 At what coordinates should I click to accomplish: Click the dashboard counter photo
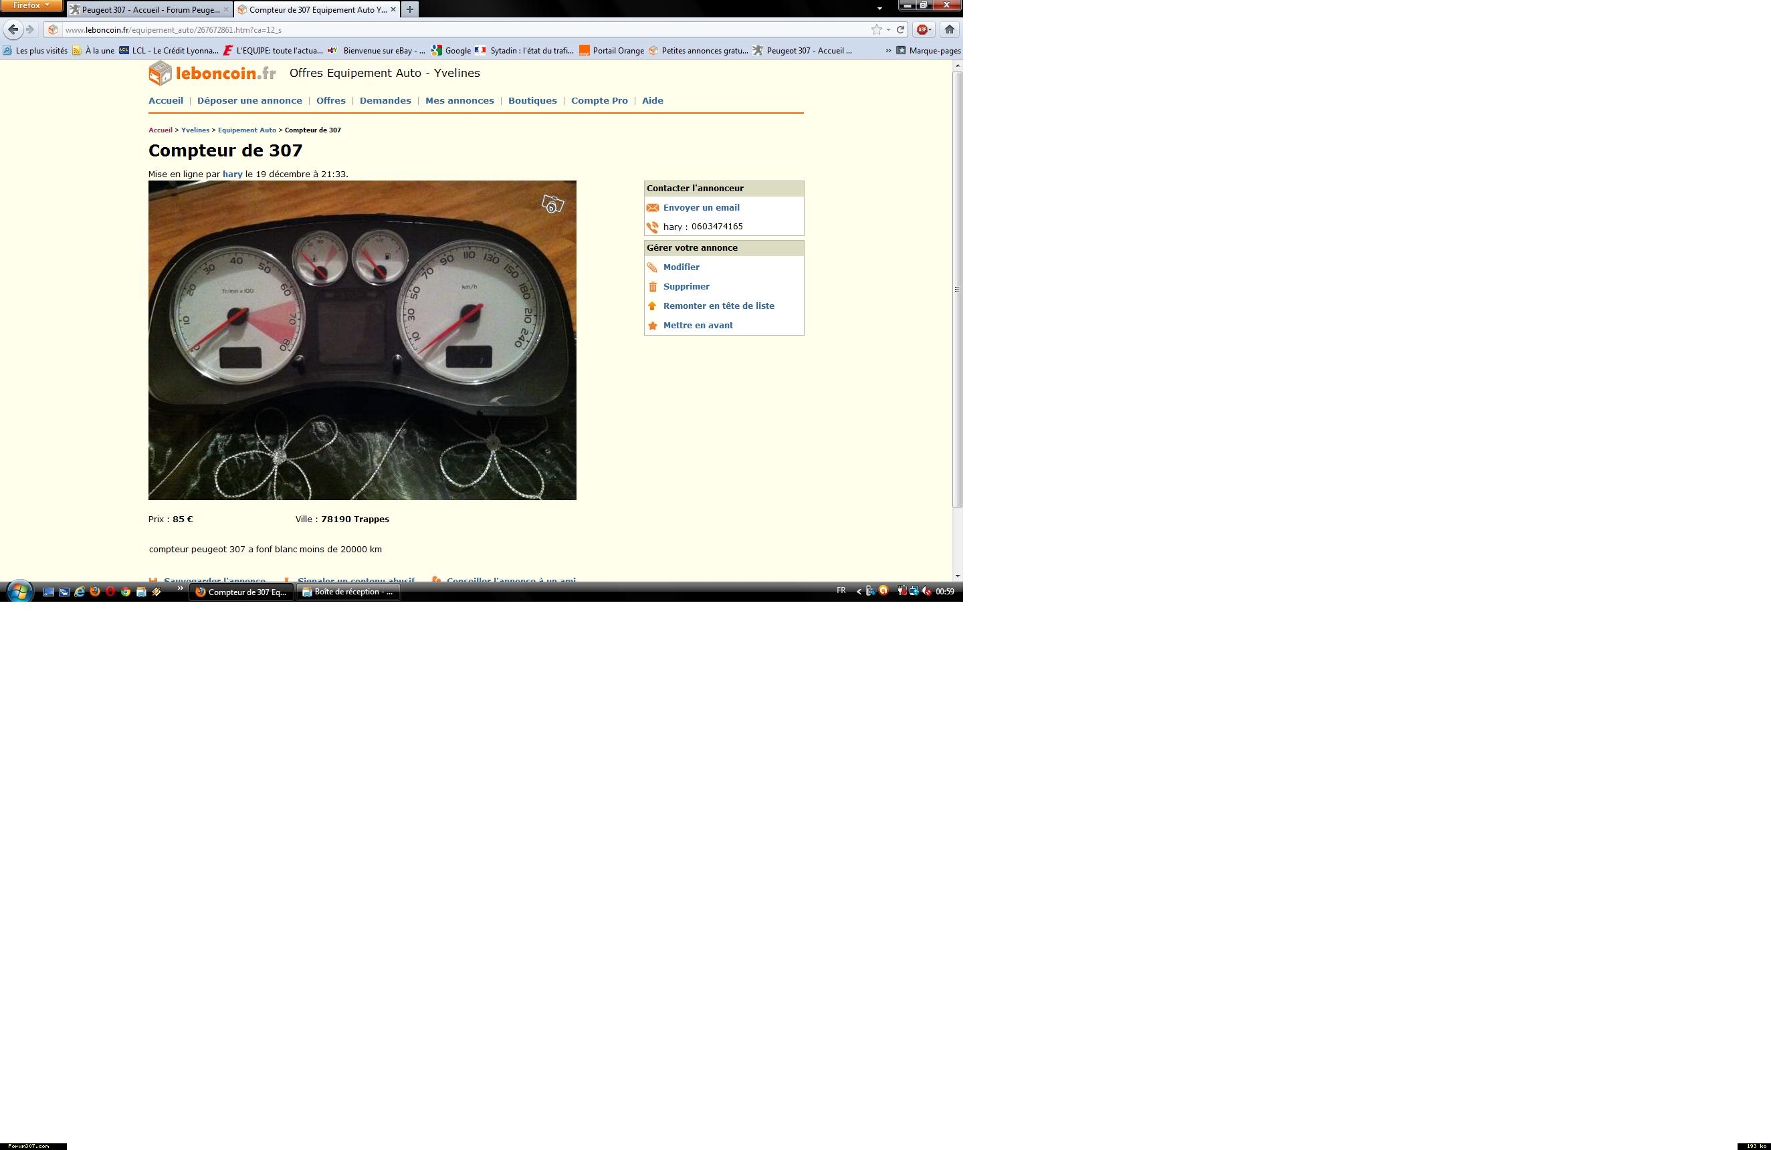click(362, 340)
